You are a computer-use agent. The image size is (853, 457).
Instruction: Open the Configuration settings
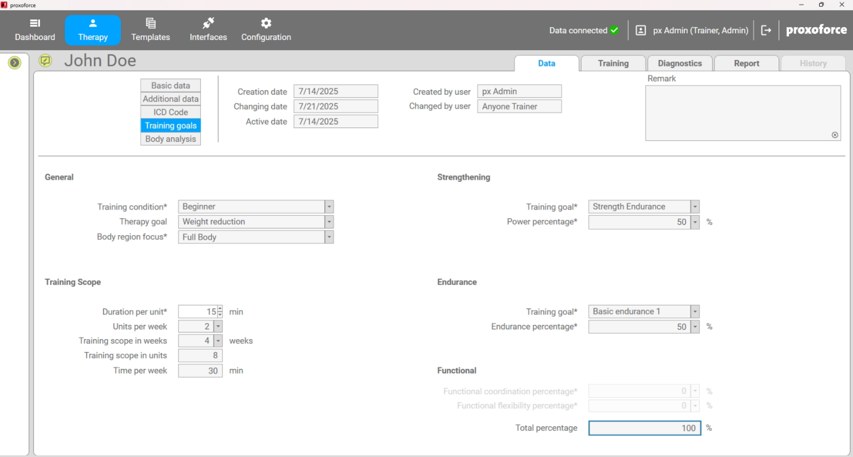266,30
